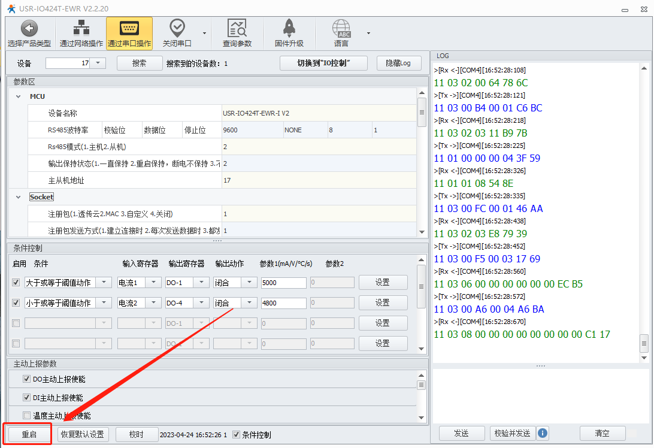Image resolution: width=654 pixels, height=448 pixels.
Task: Select the 通过串口操作 serial port icon
Action: click(x=129, y=28)
